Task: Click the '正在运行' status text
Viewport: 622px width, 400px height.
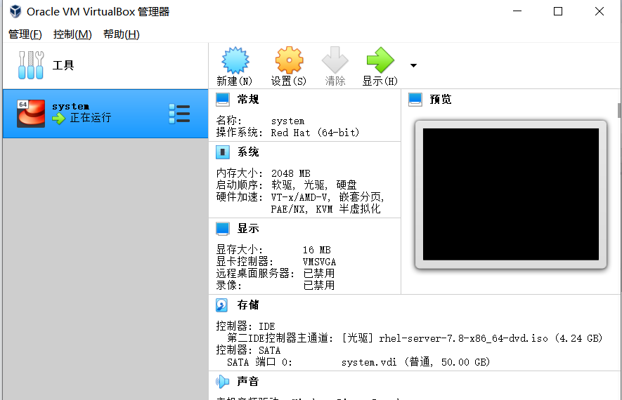Action: point(91,118)
